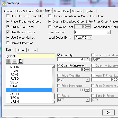Select the Order Entry tab
This screenshot has width=118, height=118.
(44, 11)
